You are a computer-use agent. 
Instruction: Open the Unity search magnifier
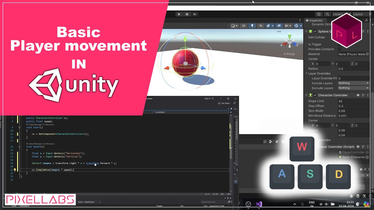point(327,14)
